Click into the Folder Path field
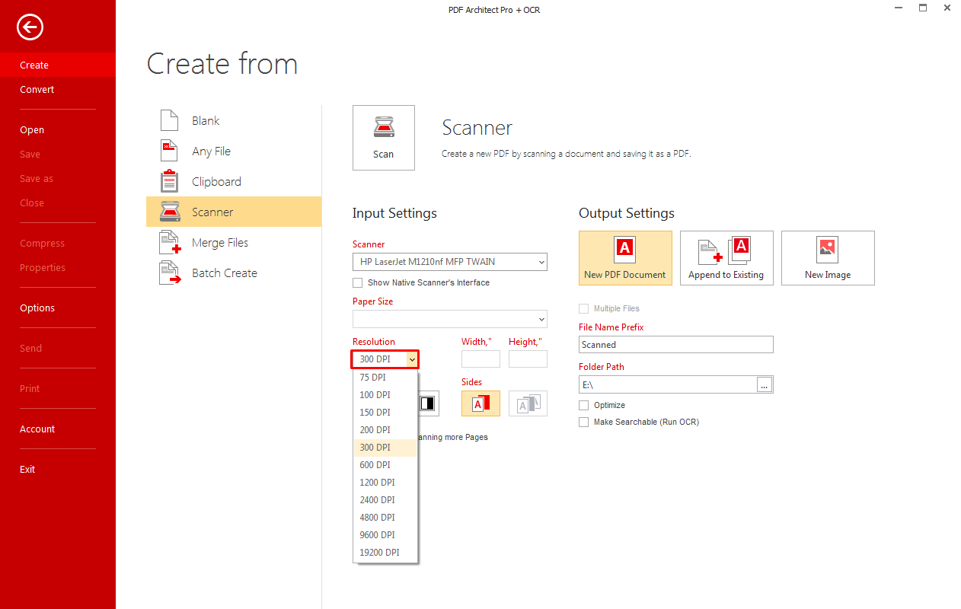This screenshot has height=609, width=961. pos(668,384)
